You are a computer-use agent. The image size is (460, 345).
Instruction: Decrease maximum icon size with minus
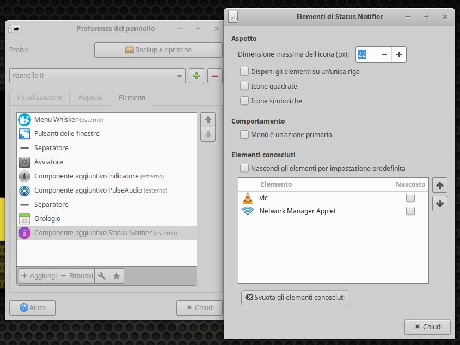tap(384, 54)
